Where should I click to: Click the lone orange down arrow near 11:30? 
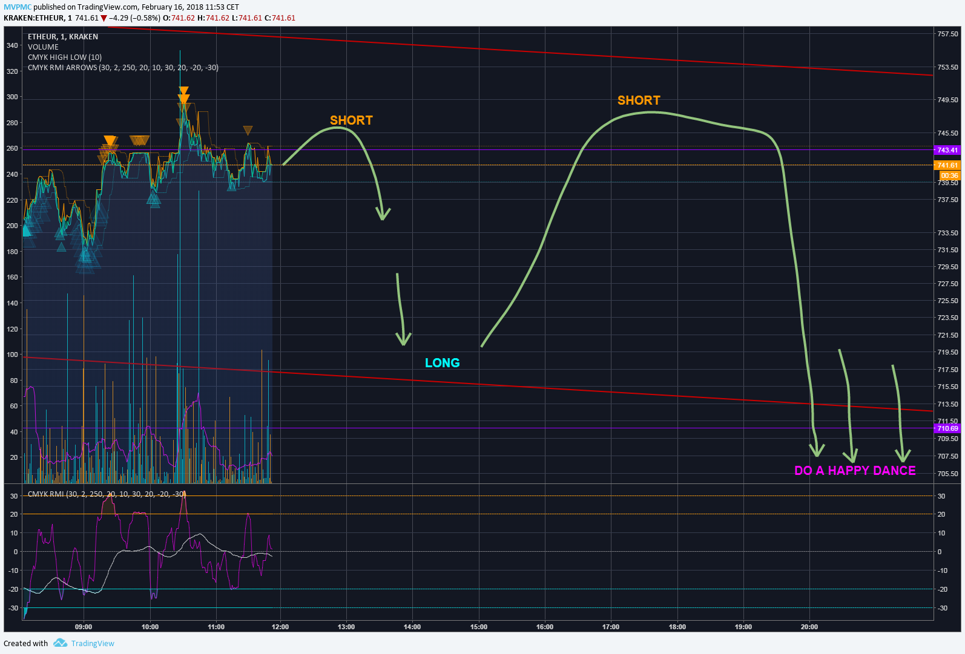tap(248, 130)
